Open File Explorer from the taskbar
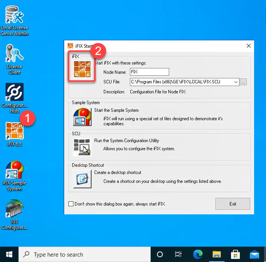Image resolution: width=266 pixels, height=262 pixels. 217,254
